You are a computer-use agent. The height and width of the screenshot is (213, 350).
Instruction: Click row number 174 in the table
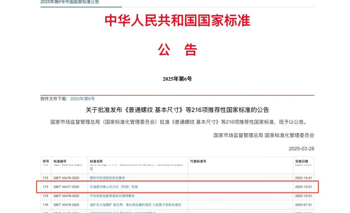tap(45, 187)
